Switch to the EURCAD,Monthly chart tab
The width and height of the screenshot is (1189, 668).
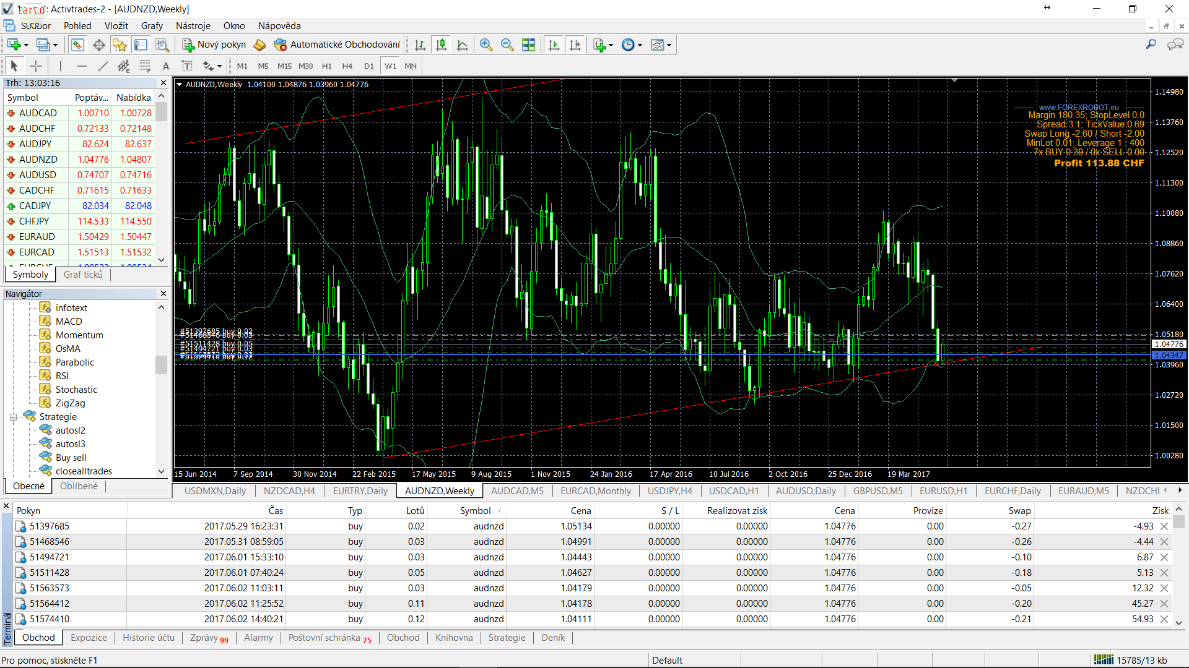[x=595, y=491]
